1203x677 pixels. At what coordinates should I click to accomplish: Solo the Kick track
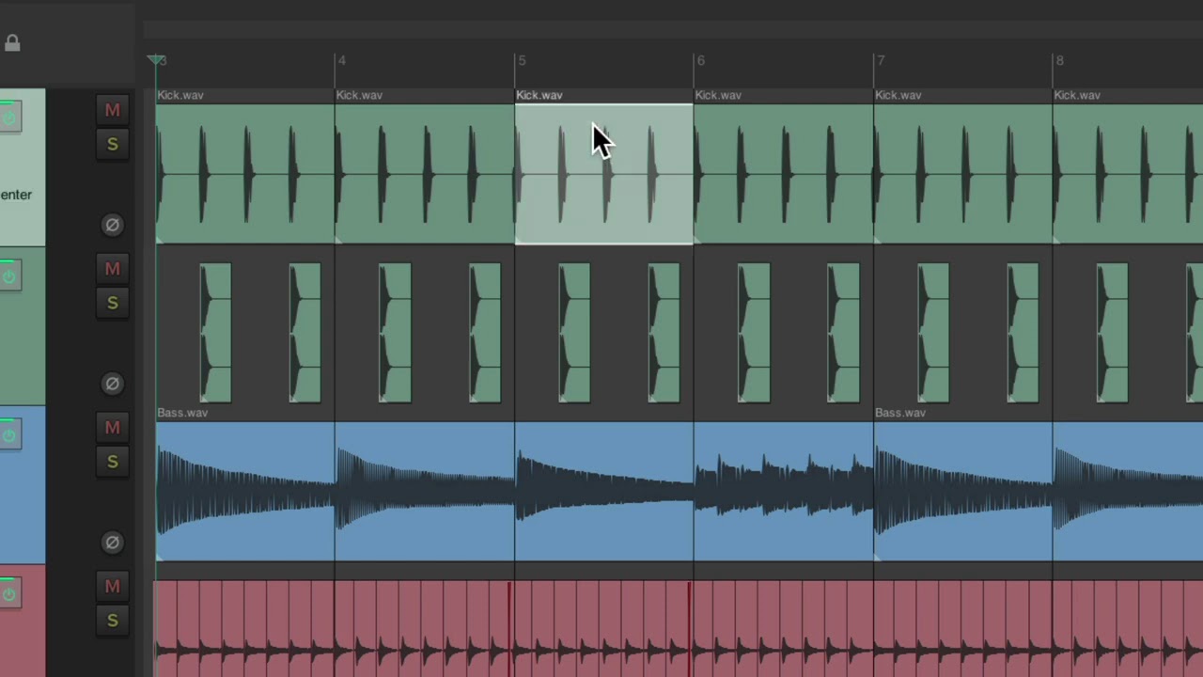click(x=112, y=145)
